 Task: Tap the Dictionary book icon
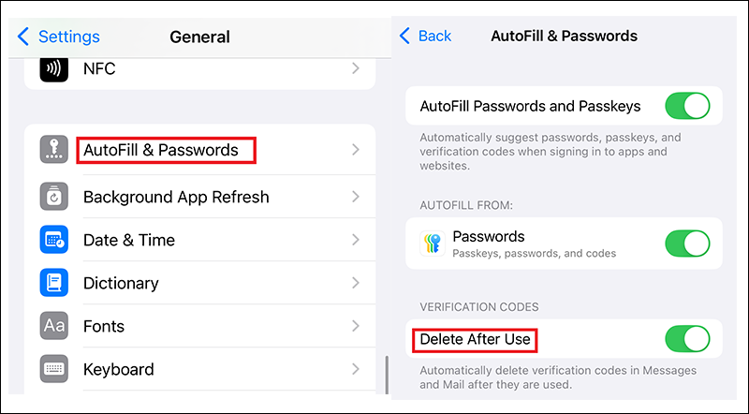[53, 283]
